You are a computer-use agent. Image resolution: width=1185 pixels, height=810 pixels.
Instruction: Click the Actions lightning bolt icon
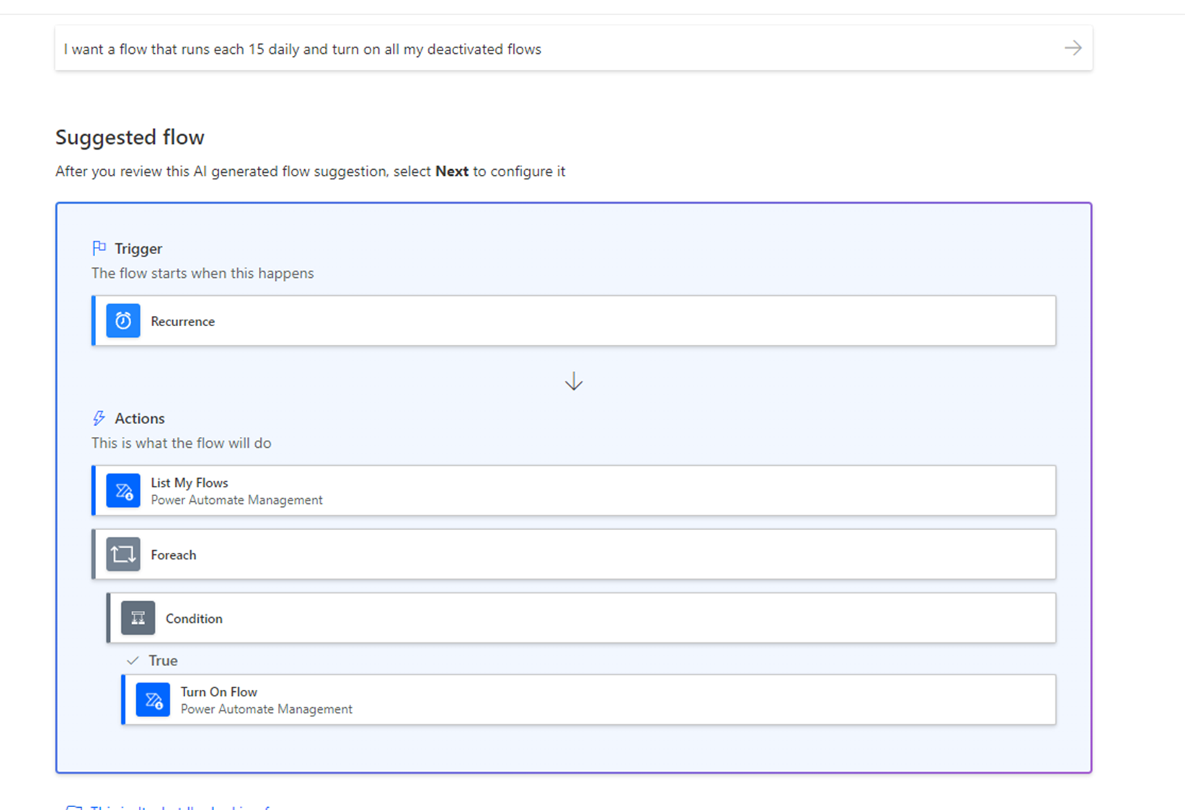tap(99, 418)
